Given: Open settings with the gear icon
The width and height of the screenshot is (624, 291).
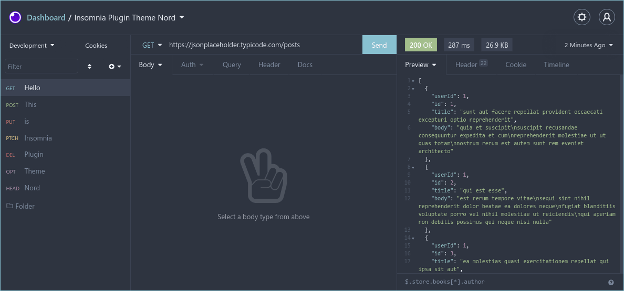Looking at the screenshot, I should (581, 17).
